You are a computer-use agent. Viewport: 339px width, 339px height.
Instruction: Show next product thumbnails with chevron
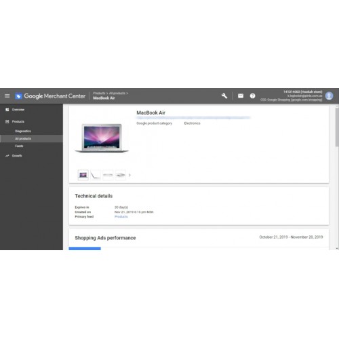[129, 175]
